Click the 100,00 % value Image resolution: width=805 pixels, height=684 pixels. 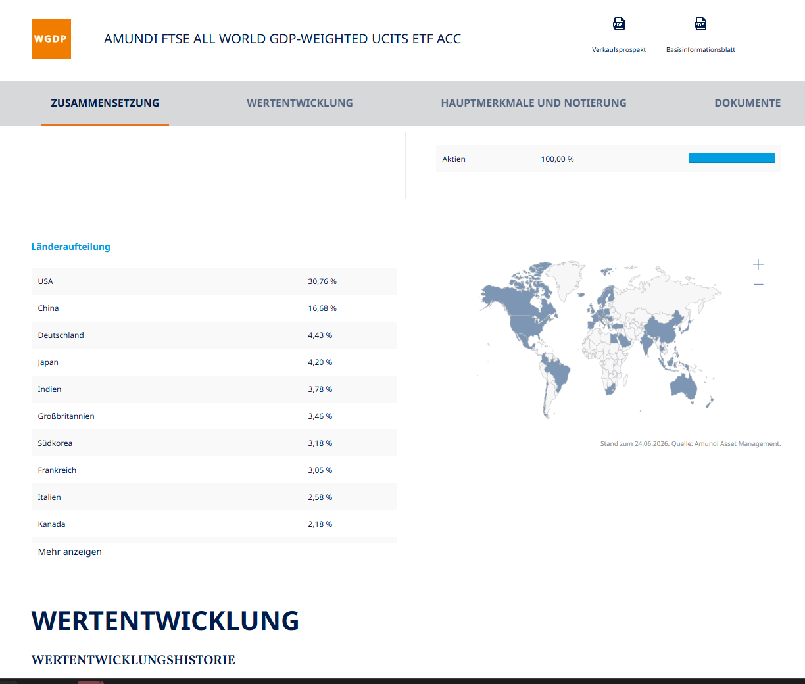point(558,159)
